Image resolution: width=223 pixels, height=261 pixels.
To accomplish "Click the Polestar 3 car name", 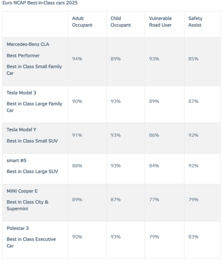I will tap(17, 228).
